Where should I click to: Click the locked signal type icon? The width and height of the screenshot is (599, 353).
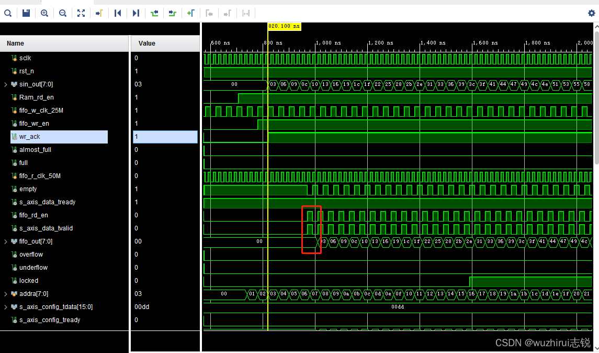14,281
